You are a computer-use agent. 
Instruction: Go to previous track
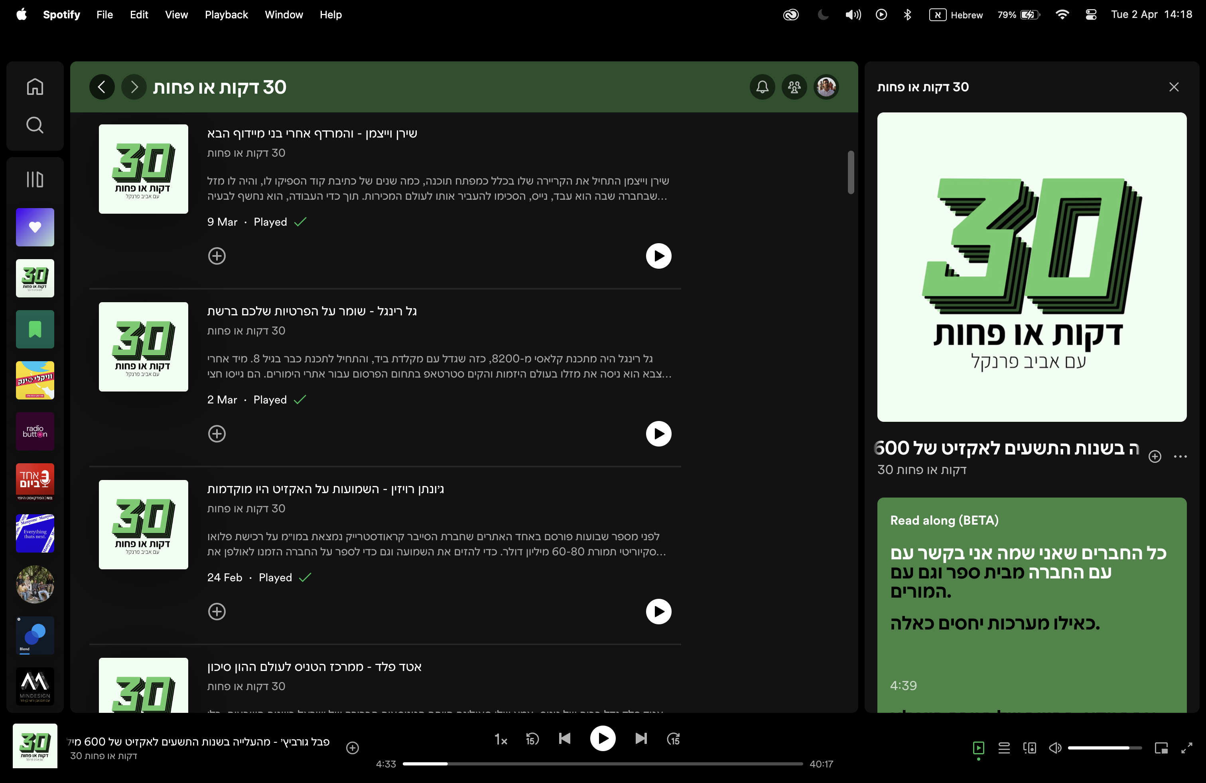(x=564, y=739)
